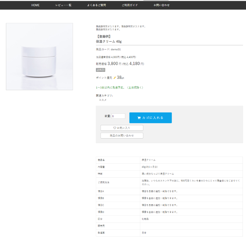Open the コスメ category link
This screenshot has width=246, height=242.
pos(103,100)
